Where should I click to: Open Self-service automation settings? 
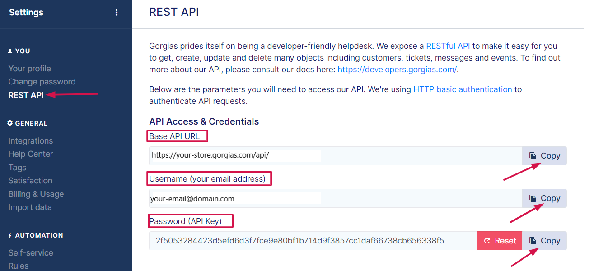point(30,253)
